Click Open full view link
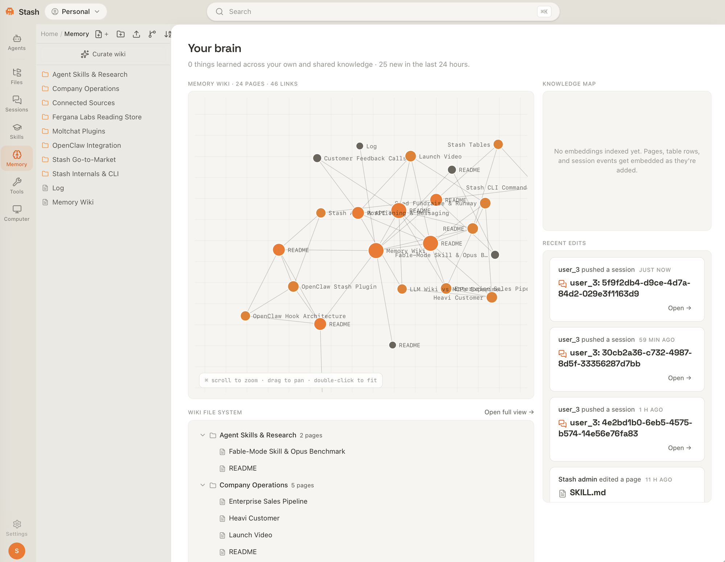The image size is (725, 562). click(509, 412)
